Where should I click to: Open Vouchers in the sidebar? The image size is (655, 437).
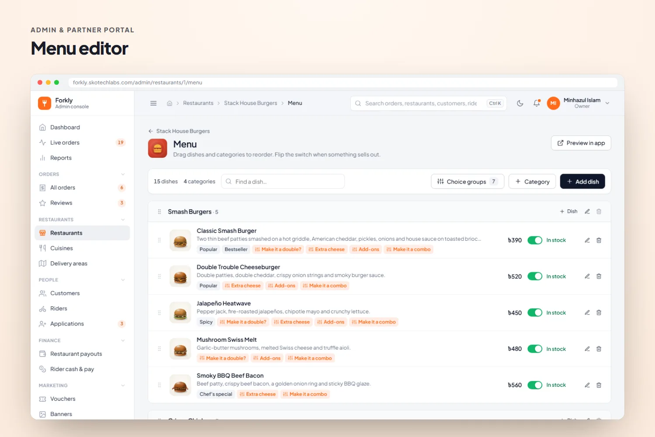pyautogui.click(x=82, y=399)
